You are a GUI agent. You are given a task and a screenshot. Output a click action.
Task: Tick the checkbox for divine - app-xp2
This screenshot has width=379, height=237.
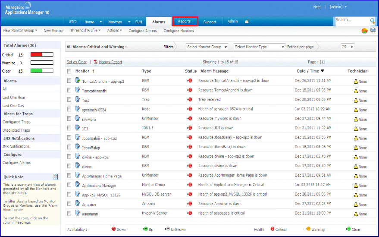pyautogui.click(x=69, y=156)
